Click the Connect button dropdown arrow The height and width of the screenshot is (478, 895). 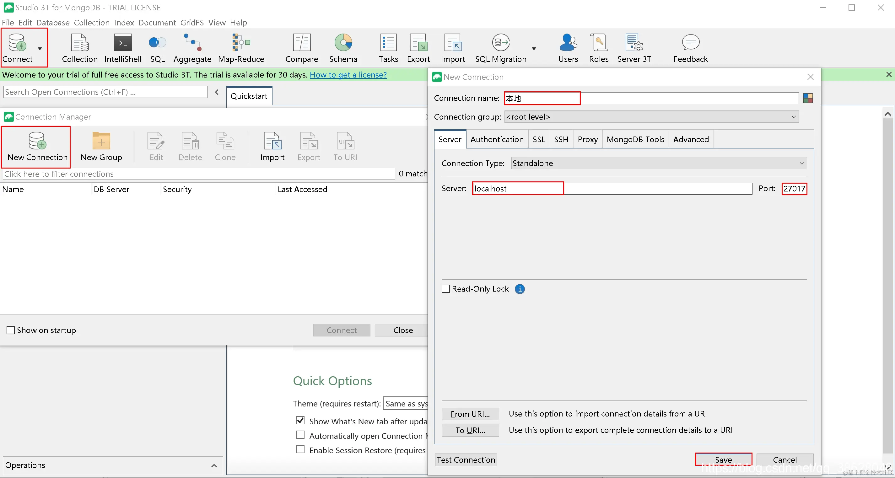pos(40,49)
